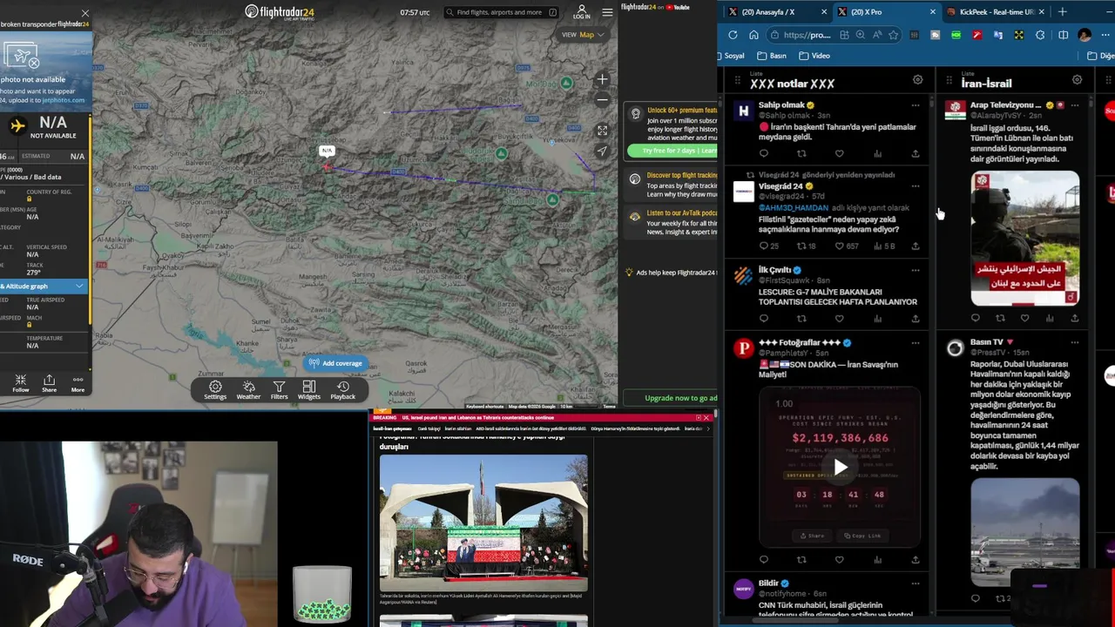Image resolution: width=1115 pixels, height=627 pixels.
Task: Open the Basın bookmarks folder
Action: (771, 56)
